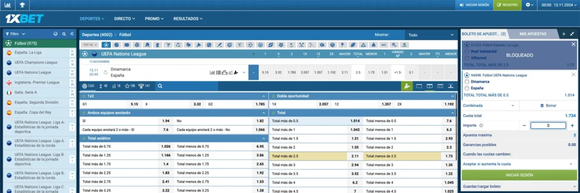This screenshot has width=580, height=193.
Task: Remove Real Valladolid bet from slip
Action: (573, 44)
